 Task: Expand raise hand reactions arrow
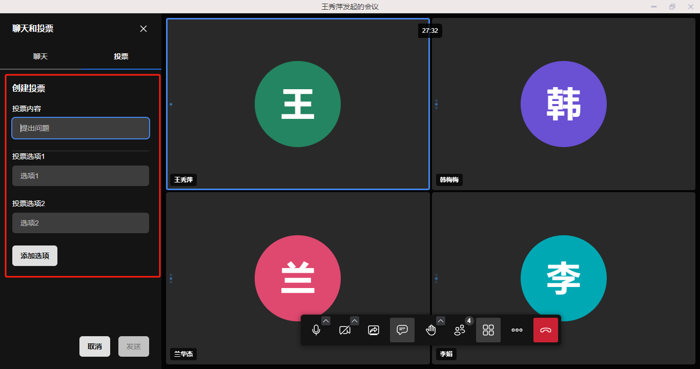click(441, 321)
